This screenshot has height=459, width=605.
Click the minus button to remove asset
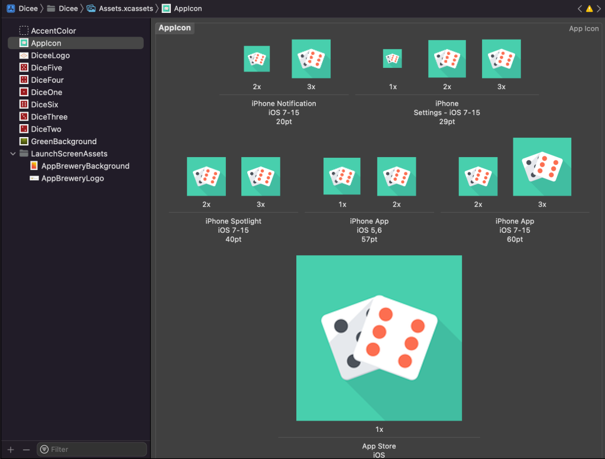pos(26,450)
